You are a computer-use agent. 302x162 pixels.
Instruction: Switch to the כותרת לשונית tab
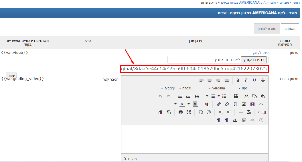point(267,28)
